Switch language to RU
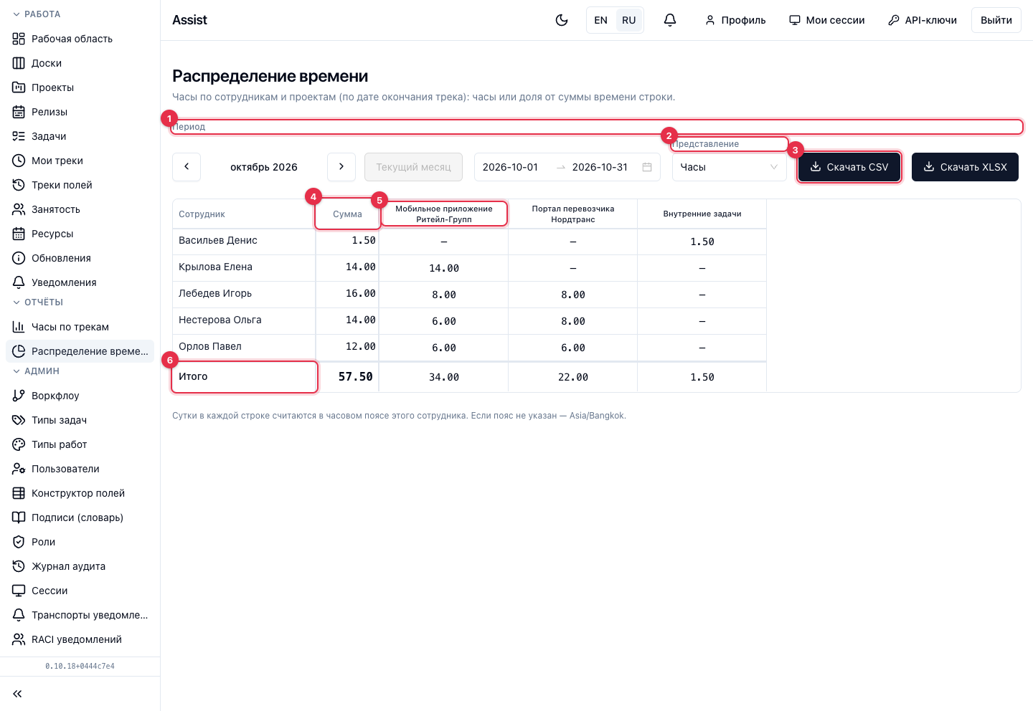 [629, 20]
